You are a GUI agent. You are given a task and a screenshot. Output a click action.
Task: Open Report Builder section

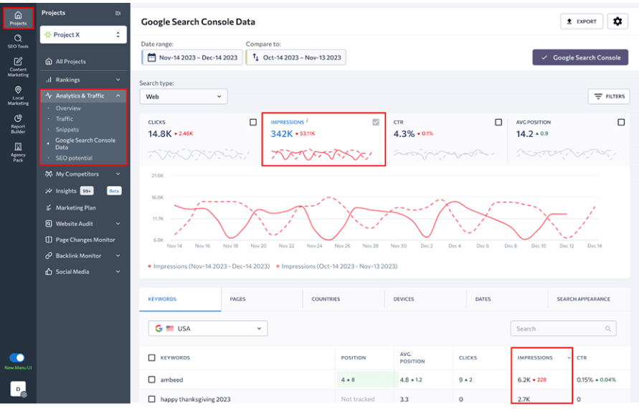[18, 124]
